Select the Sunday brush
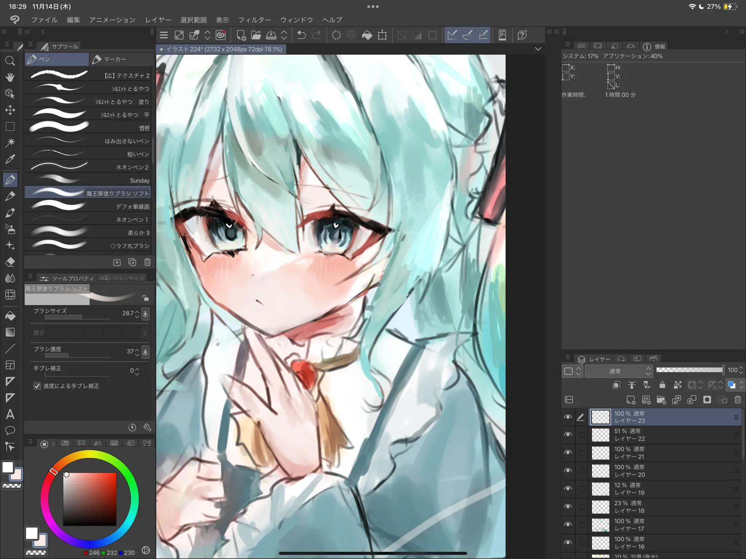746x559 pixels. pyautogui.click(x=88, y=180)
